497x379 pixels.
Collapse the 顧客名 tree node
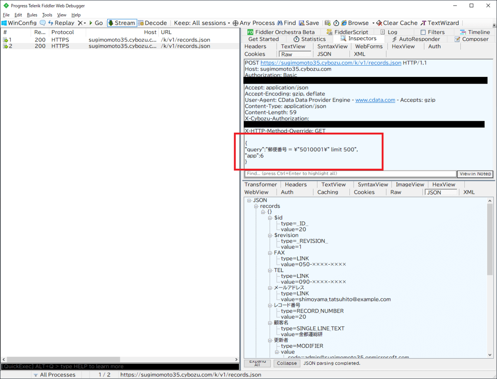pyautogui.click(x=270, y=323)
